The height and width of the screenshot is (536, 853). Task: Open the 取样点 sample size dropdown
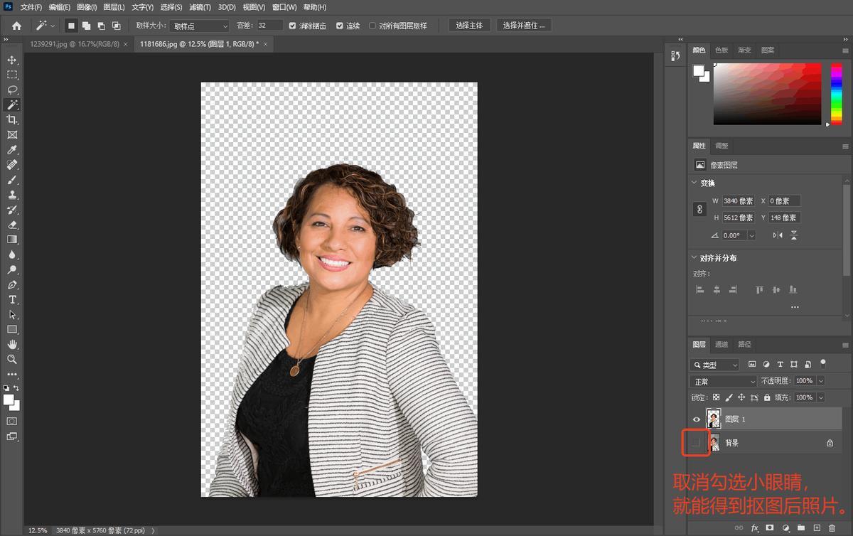pyautogui.click(x=199, y=26)
